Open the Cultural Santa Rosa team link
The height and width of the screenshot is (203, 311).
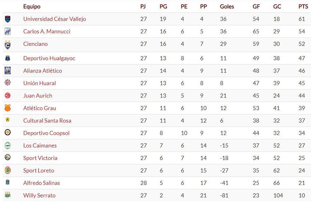[47, 121]
